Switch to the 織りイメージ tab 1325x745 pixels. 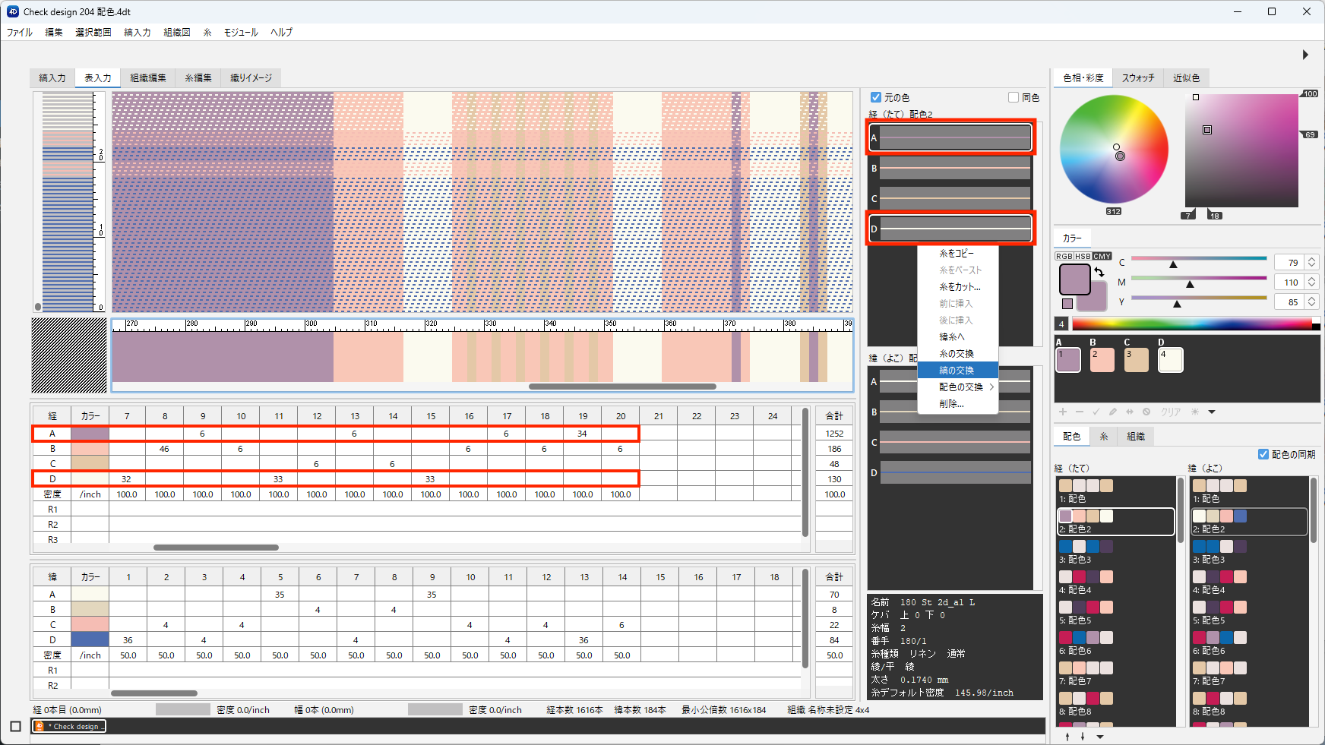(251, 77)
